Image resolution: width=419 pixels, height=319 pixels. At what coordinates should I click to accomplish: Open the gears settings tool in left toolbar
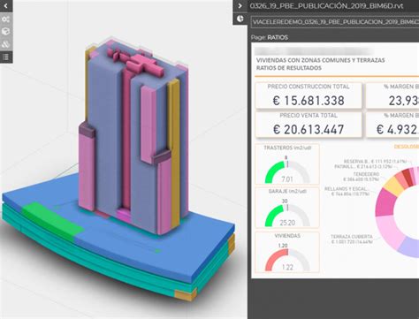6,19
